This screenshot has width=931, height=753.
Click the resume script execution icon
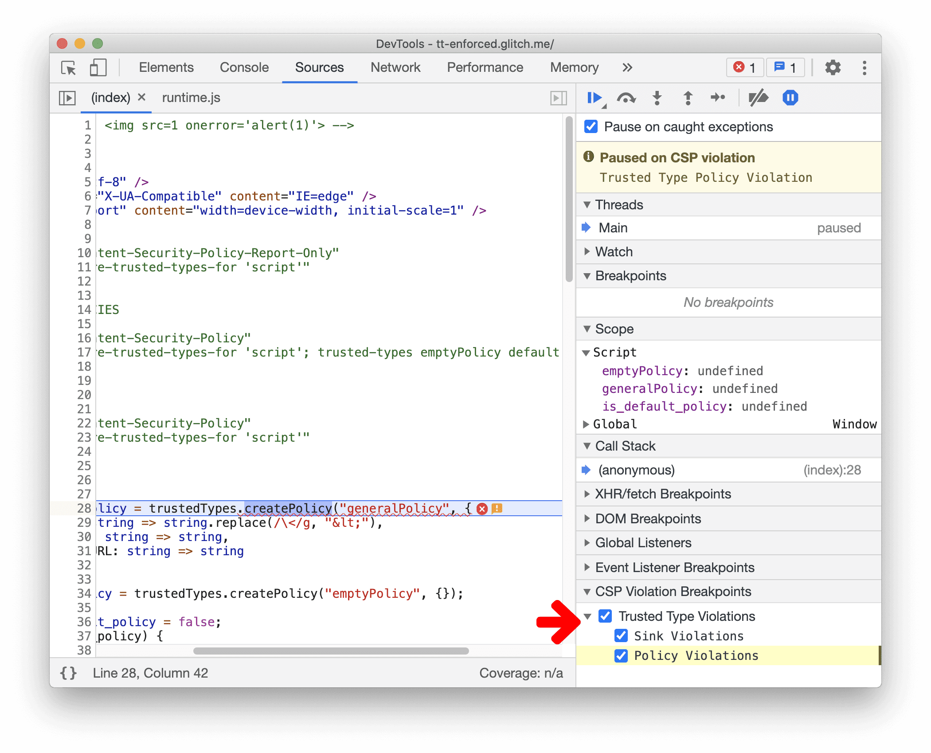coord(595,98)
